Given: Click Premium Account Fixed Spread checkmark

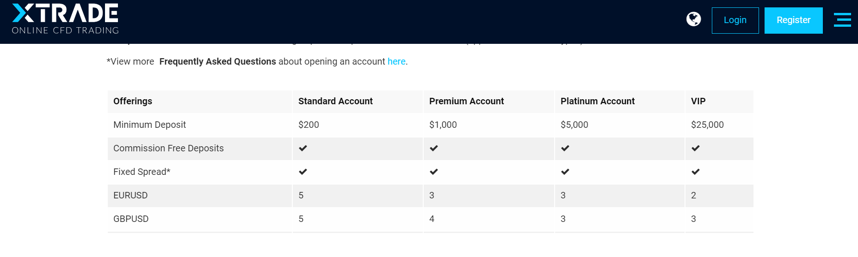Looking at the screenshot, I should 434,172.
